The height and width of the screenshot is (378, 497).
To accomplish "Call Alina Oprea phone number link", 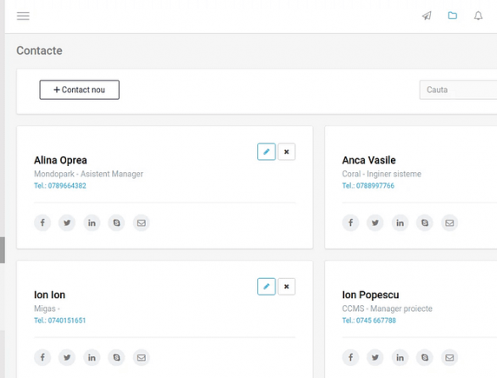I will [60, 186].
